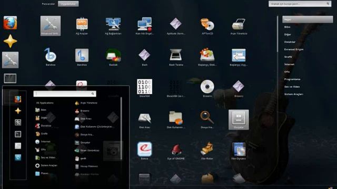Launch Ekran Görüntüsü from overlay menu list
Screen dimensions: 337x189
point(87,151)
